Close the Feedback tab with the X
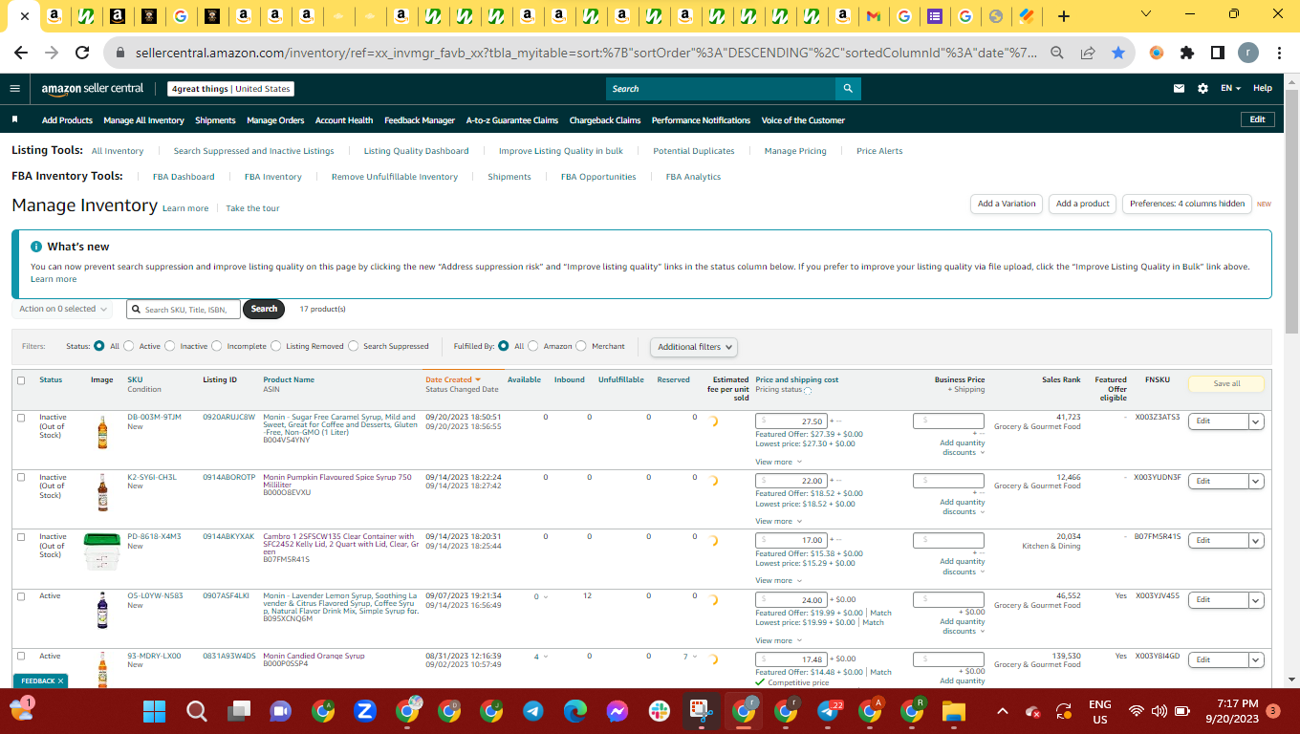Screen dimensions: 1300x734 [61, 681]
